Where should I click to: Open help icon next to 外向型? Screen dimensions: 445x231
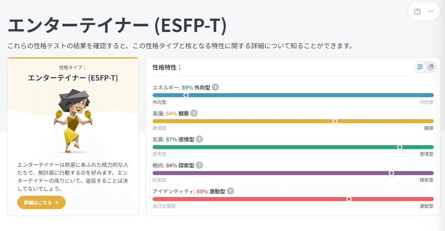click(215, 88)
